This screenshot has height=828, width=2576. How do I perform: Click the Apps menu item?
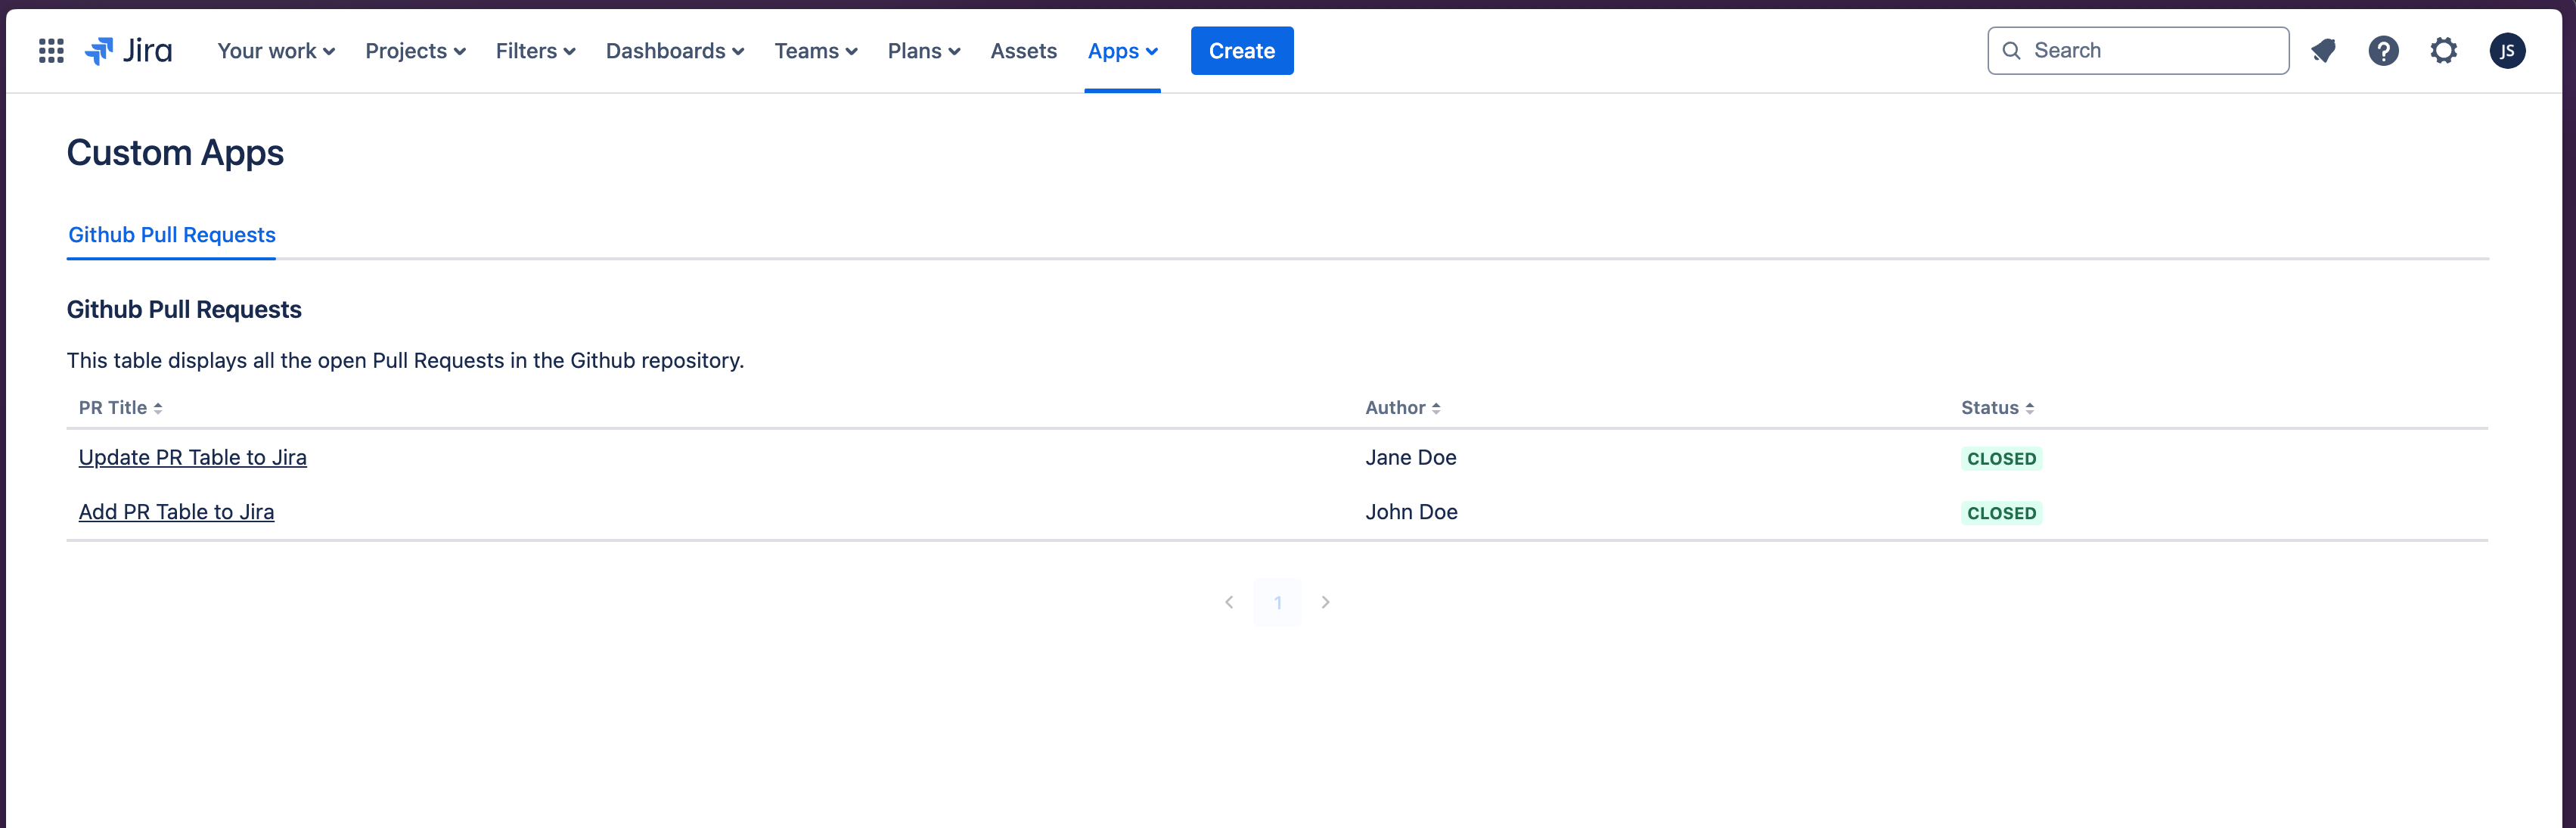click(1122, 49)
